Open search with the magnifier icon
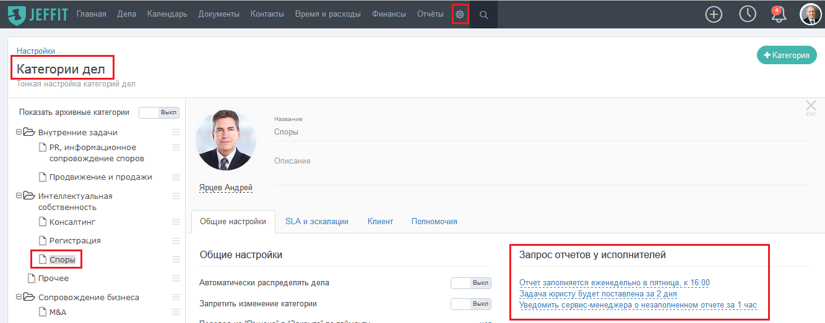 (x=484, y=15)
